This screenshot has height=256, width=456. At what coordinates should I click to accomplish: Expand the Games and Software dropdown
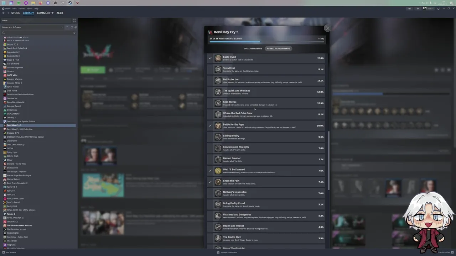32,27
